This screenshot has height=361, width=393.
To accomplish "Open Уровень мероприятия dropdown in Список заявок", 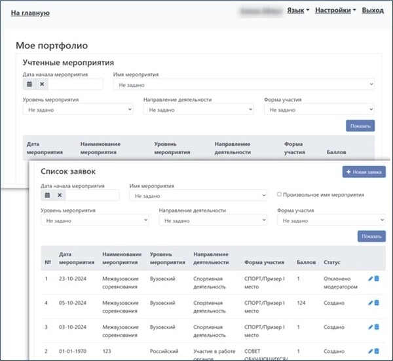I will click(95, 221).
